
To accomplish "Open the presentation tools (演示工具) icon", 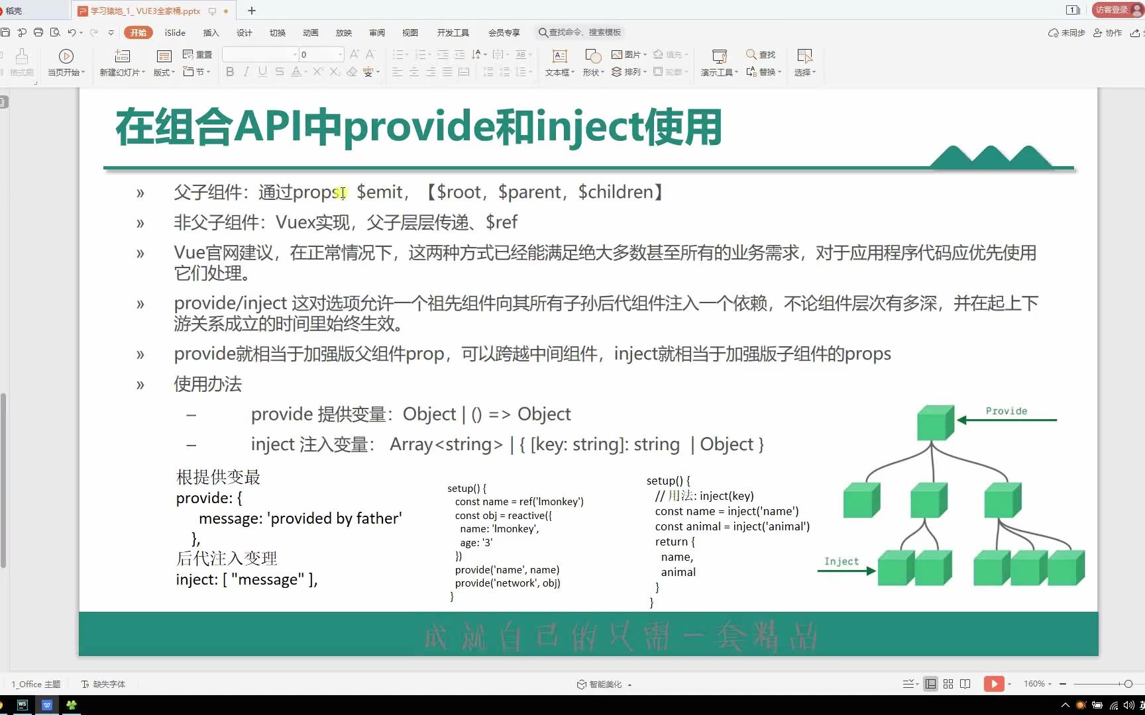I will [719, 56].
